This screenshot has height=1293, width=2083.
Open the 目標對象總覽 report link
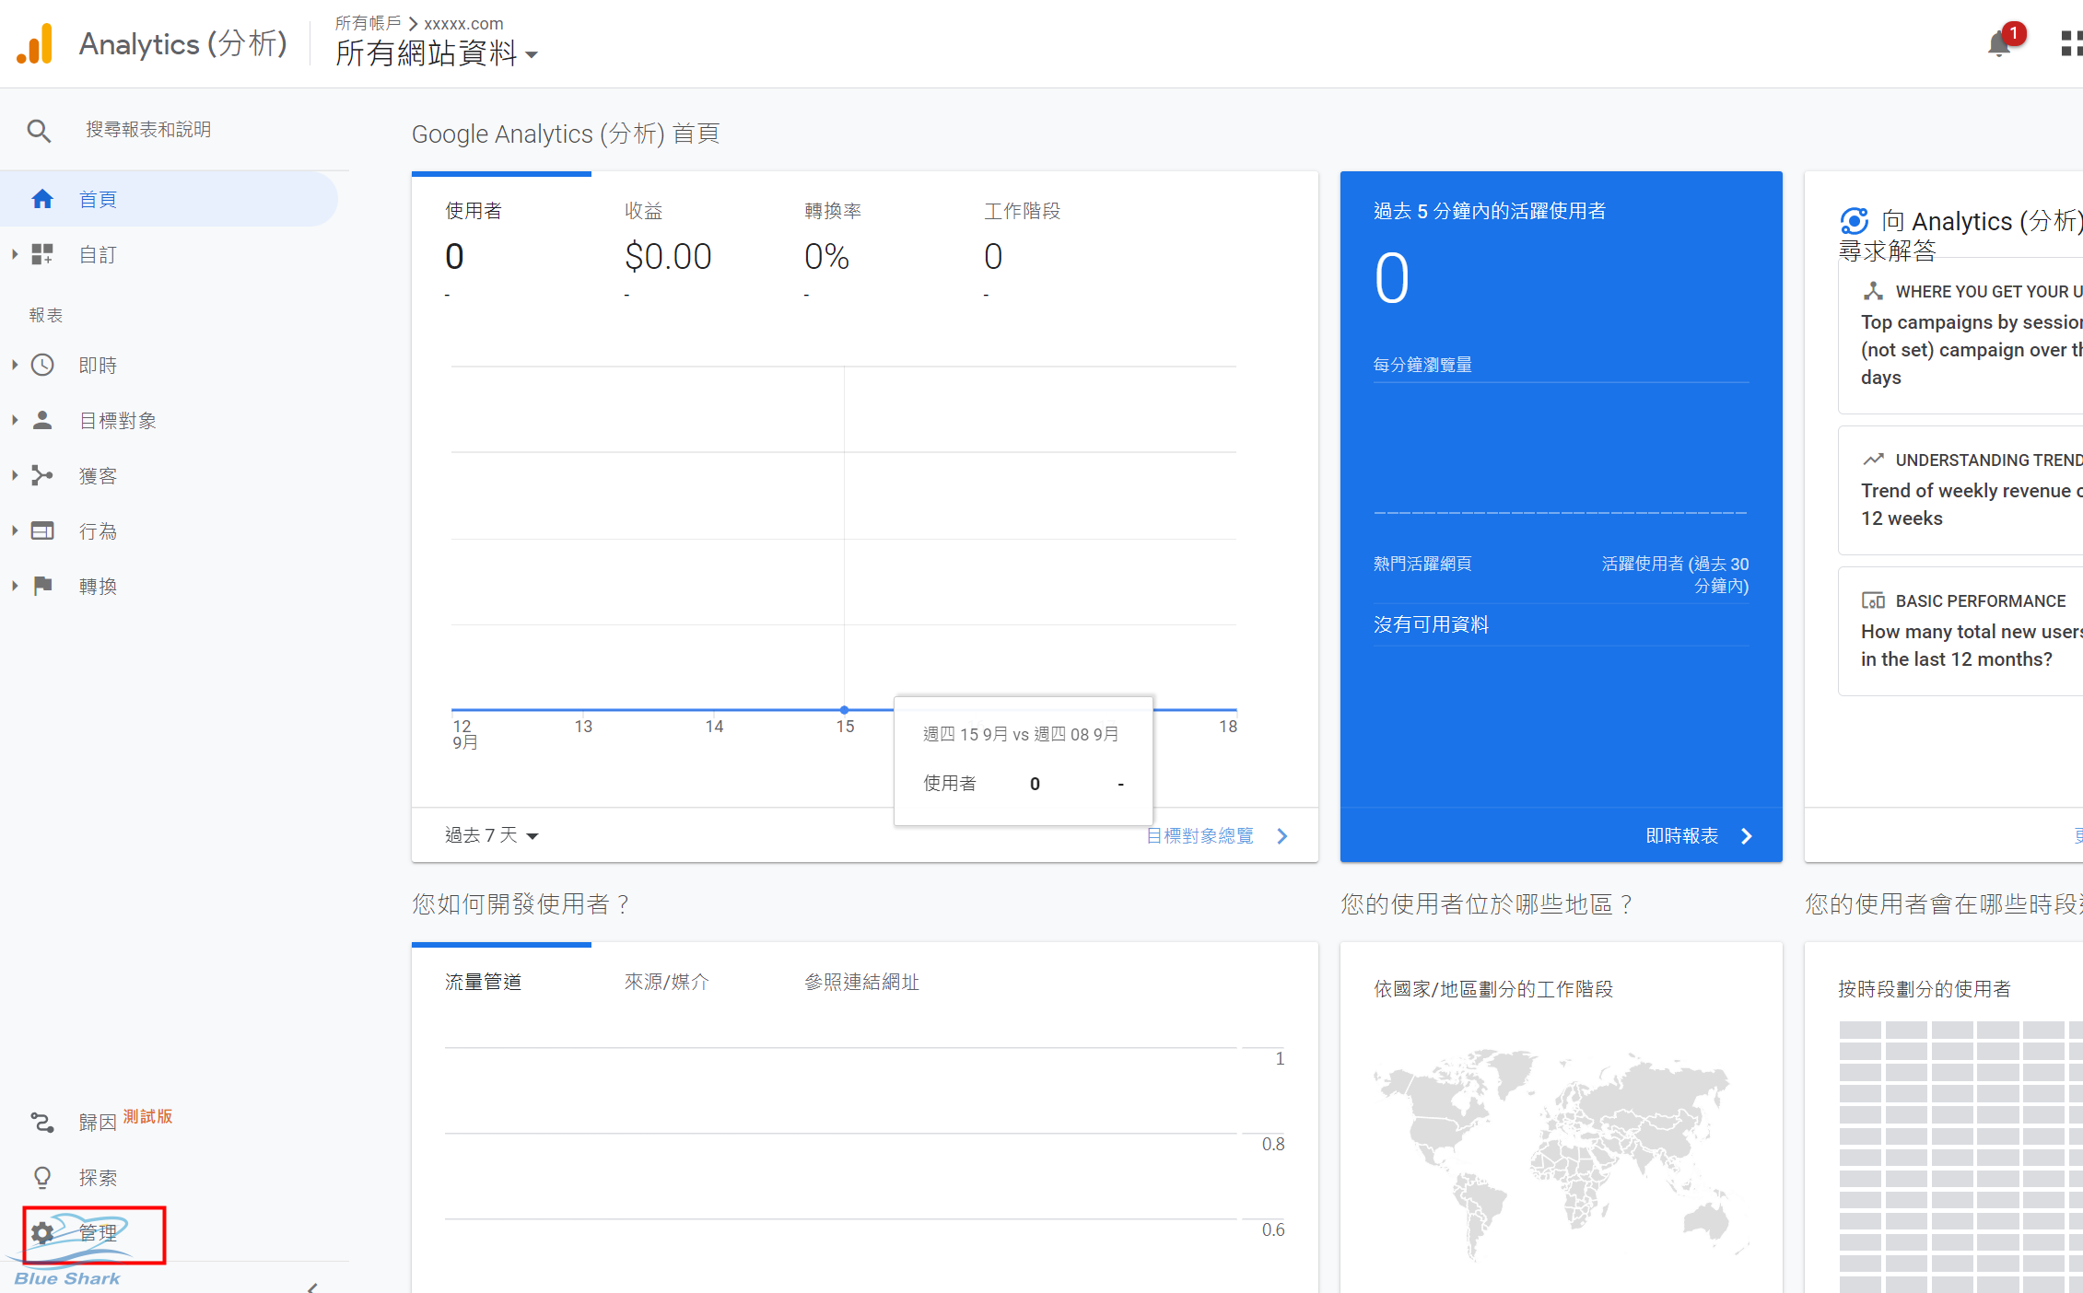pyautogui.click(x=1199, y=835)
